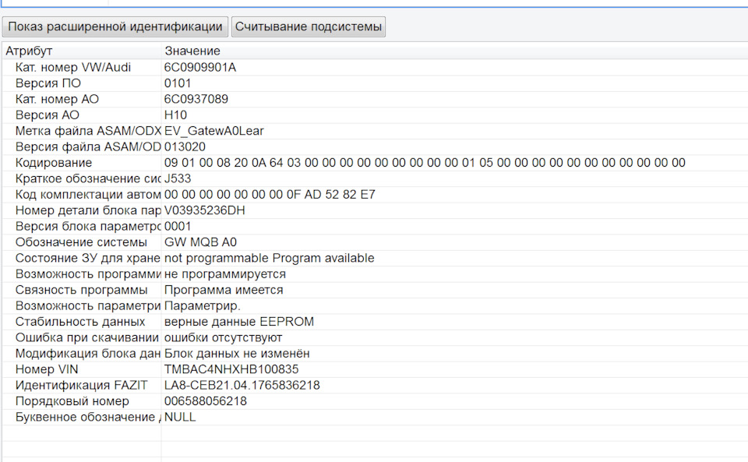
Task: Select the value EV_GatewA0Lear
Action: 214,131
